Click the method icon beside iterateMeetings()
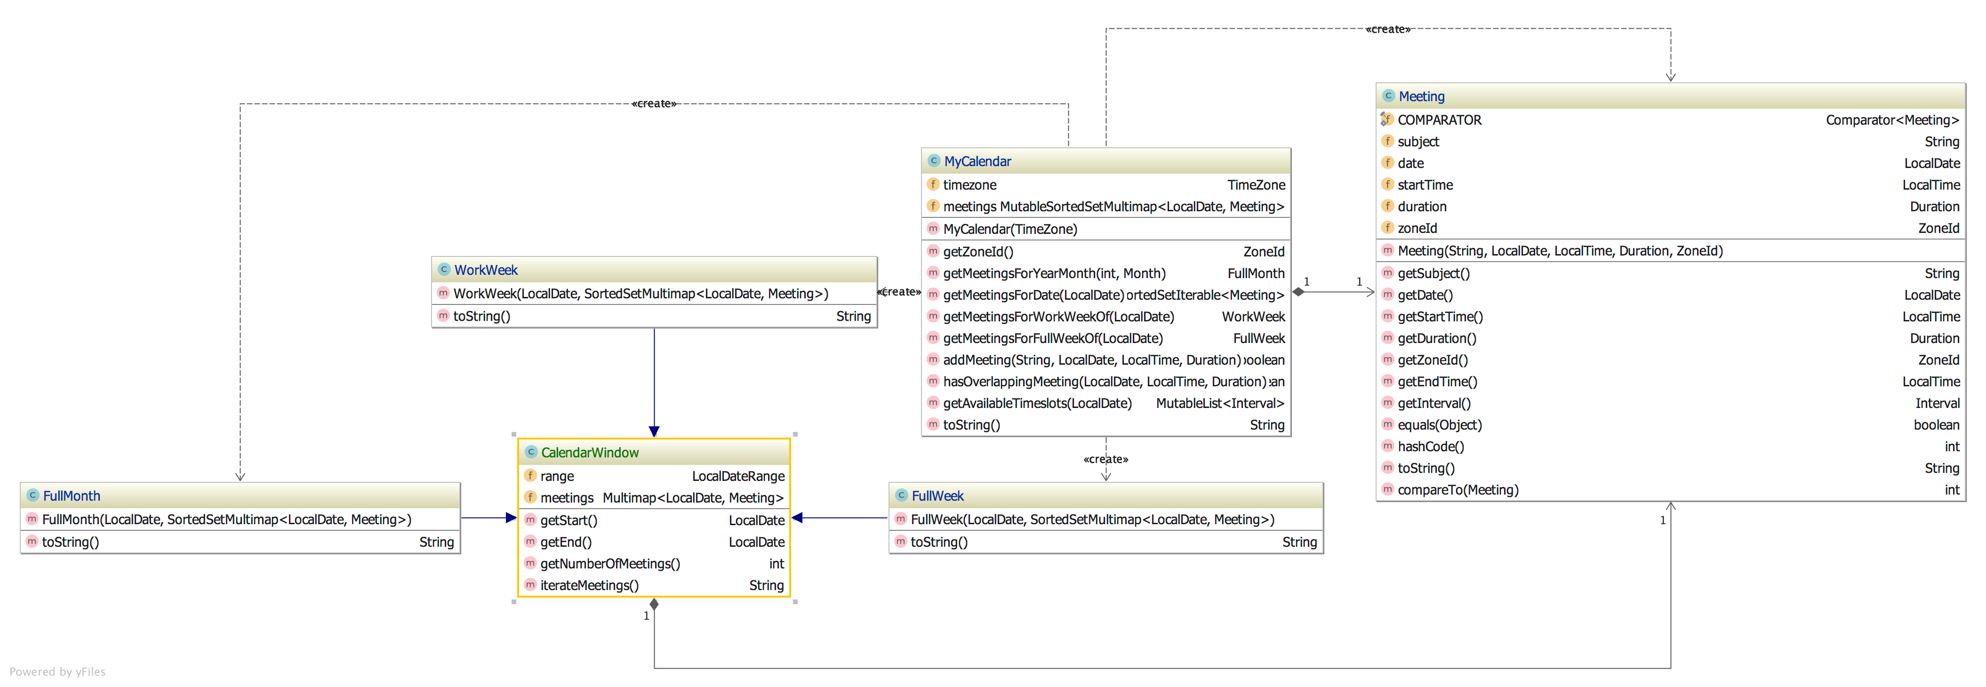 (529, 584)
